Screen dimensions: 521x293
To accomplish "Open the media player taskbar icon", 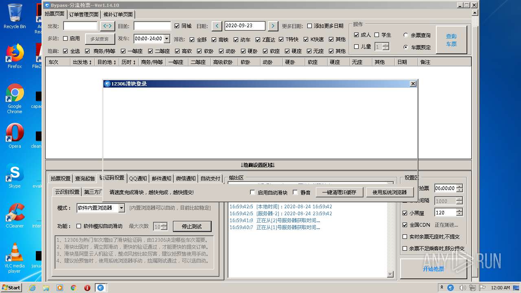I will pyautogui.click(x=60, y=288).
